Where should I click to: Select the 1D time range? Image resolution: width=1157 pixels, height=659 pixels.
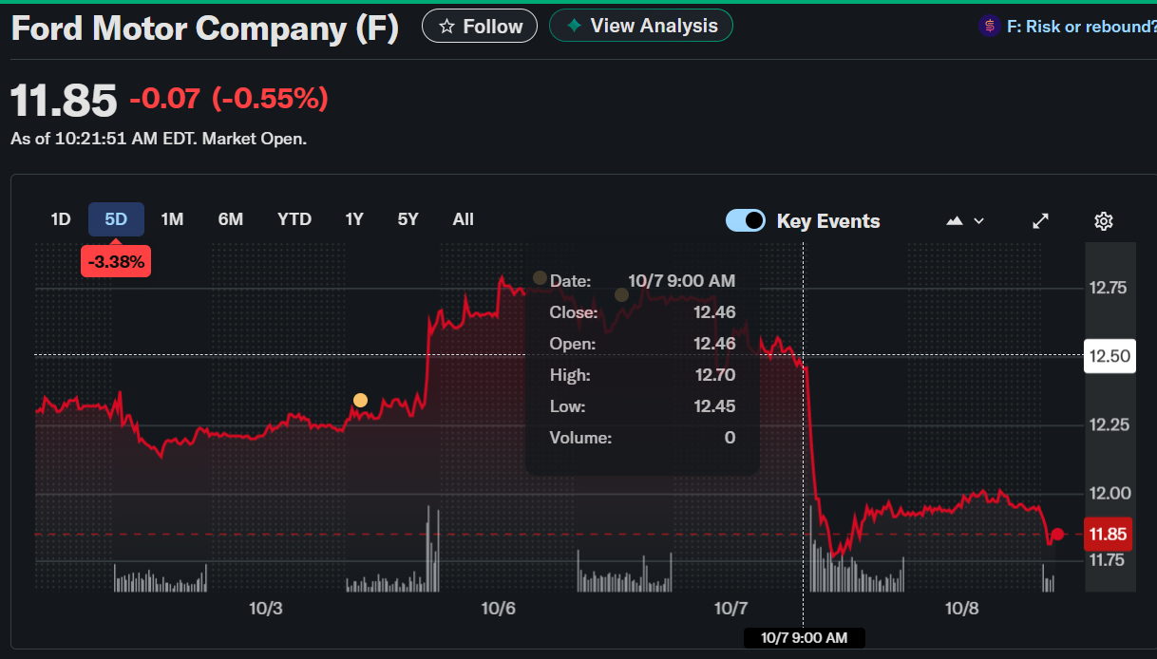[x=61, y=219]
